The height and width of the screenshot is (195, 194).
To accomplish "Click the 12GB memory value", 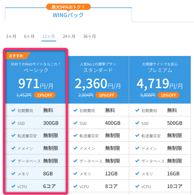I will pyautogui.click(x=111, y=174).
